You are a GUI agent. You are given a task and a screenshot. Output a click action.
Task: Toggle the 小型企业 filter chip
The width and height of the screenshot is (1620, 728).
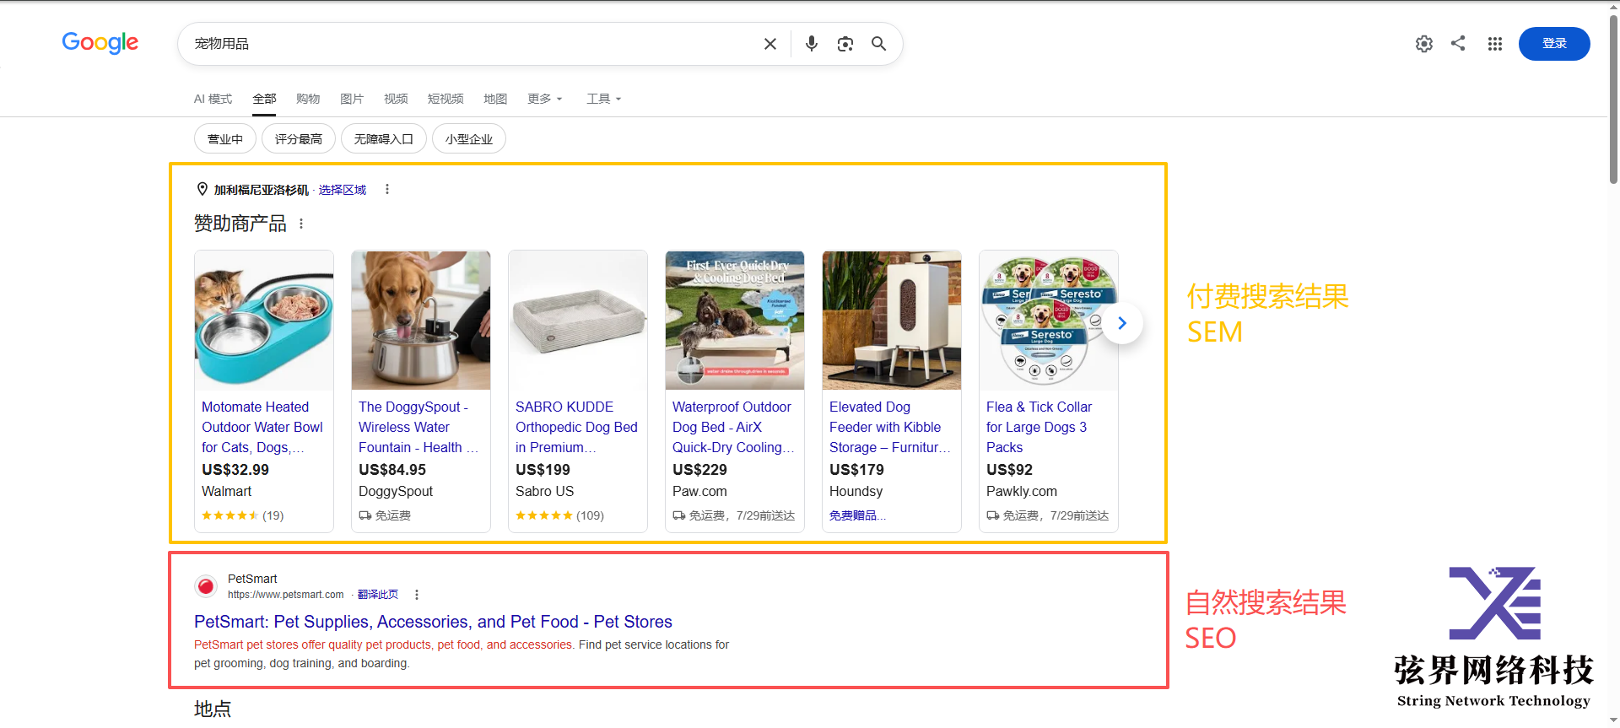point(469,139)
